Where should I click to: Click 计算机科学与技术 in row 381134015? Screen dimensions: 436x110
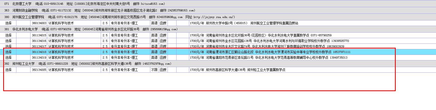pos(61,35)
